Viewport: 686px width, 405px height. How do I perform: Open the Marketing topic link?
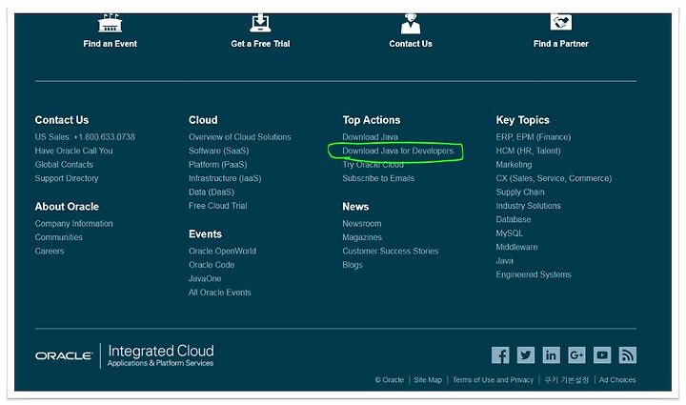pos(514,165)
